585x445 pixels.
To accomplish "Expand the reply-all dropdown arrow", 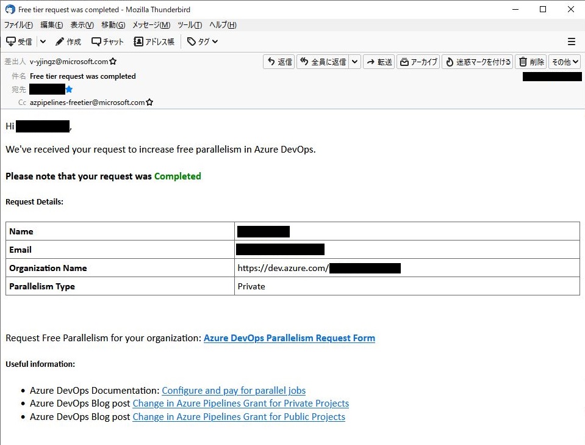I will pyautogui.click(x=355, y=62).
